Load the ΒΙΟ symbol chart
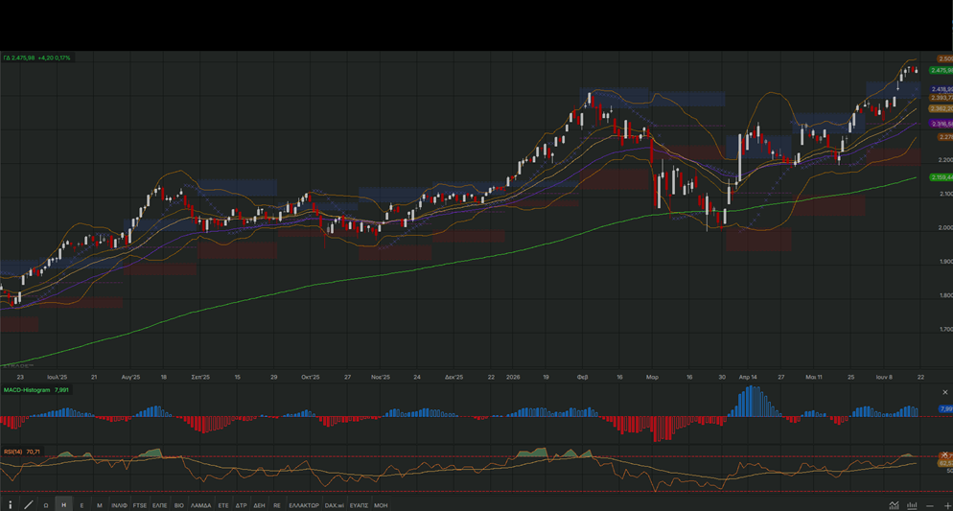Screen dimensions: 953x511 [x=178, y=505]
